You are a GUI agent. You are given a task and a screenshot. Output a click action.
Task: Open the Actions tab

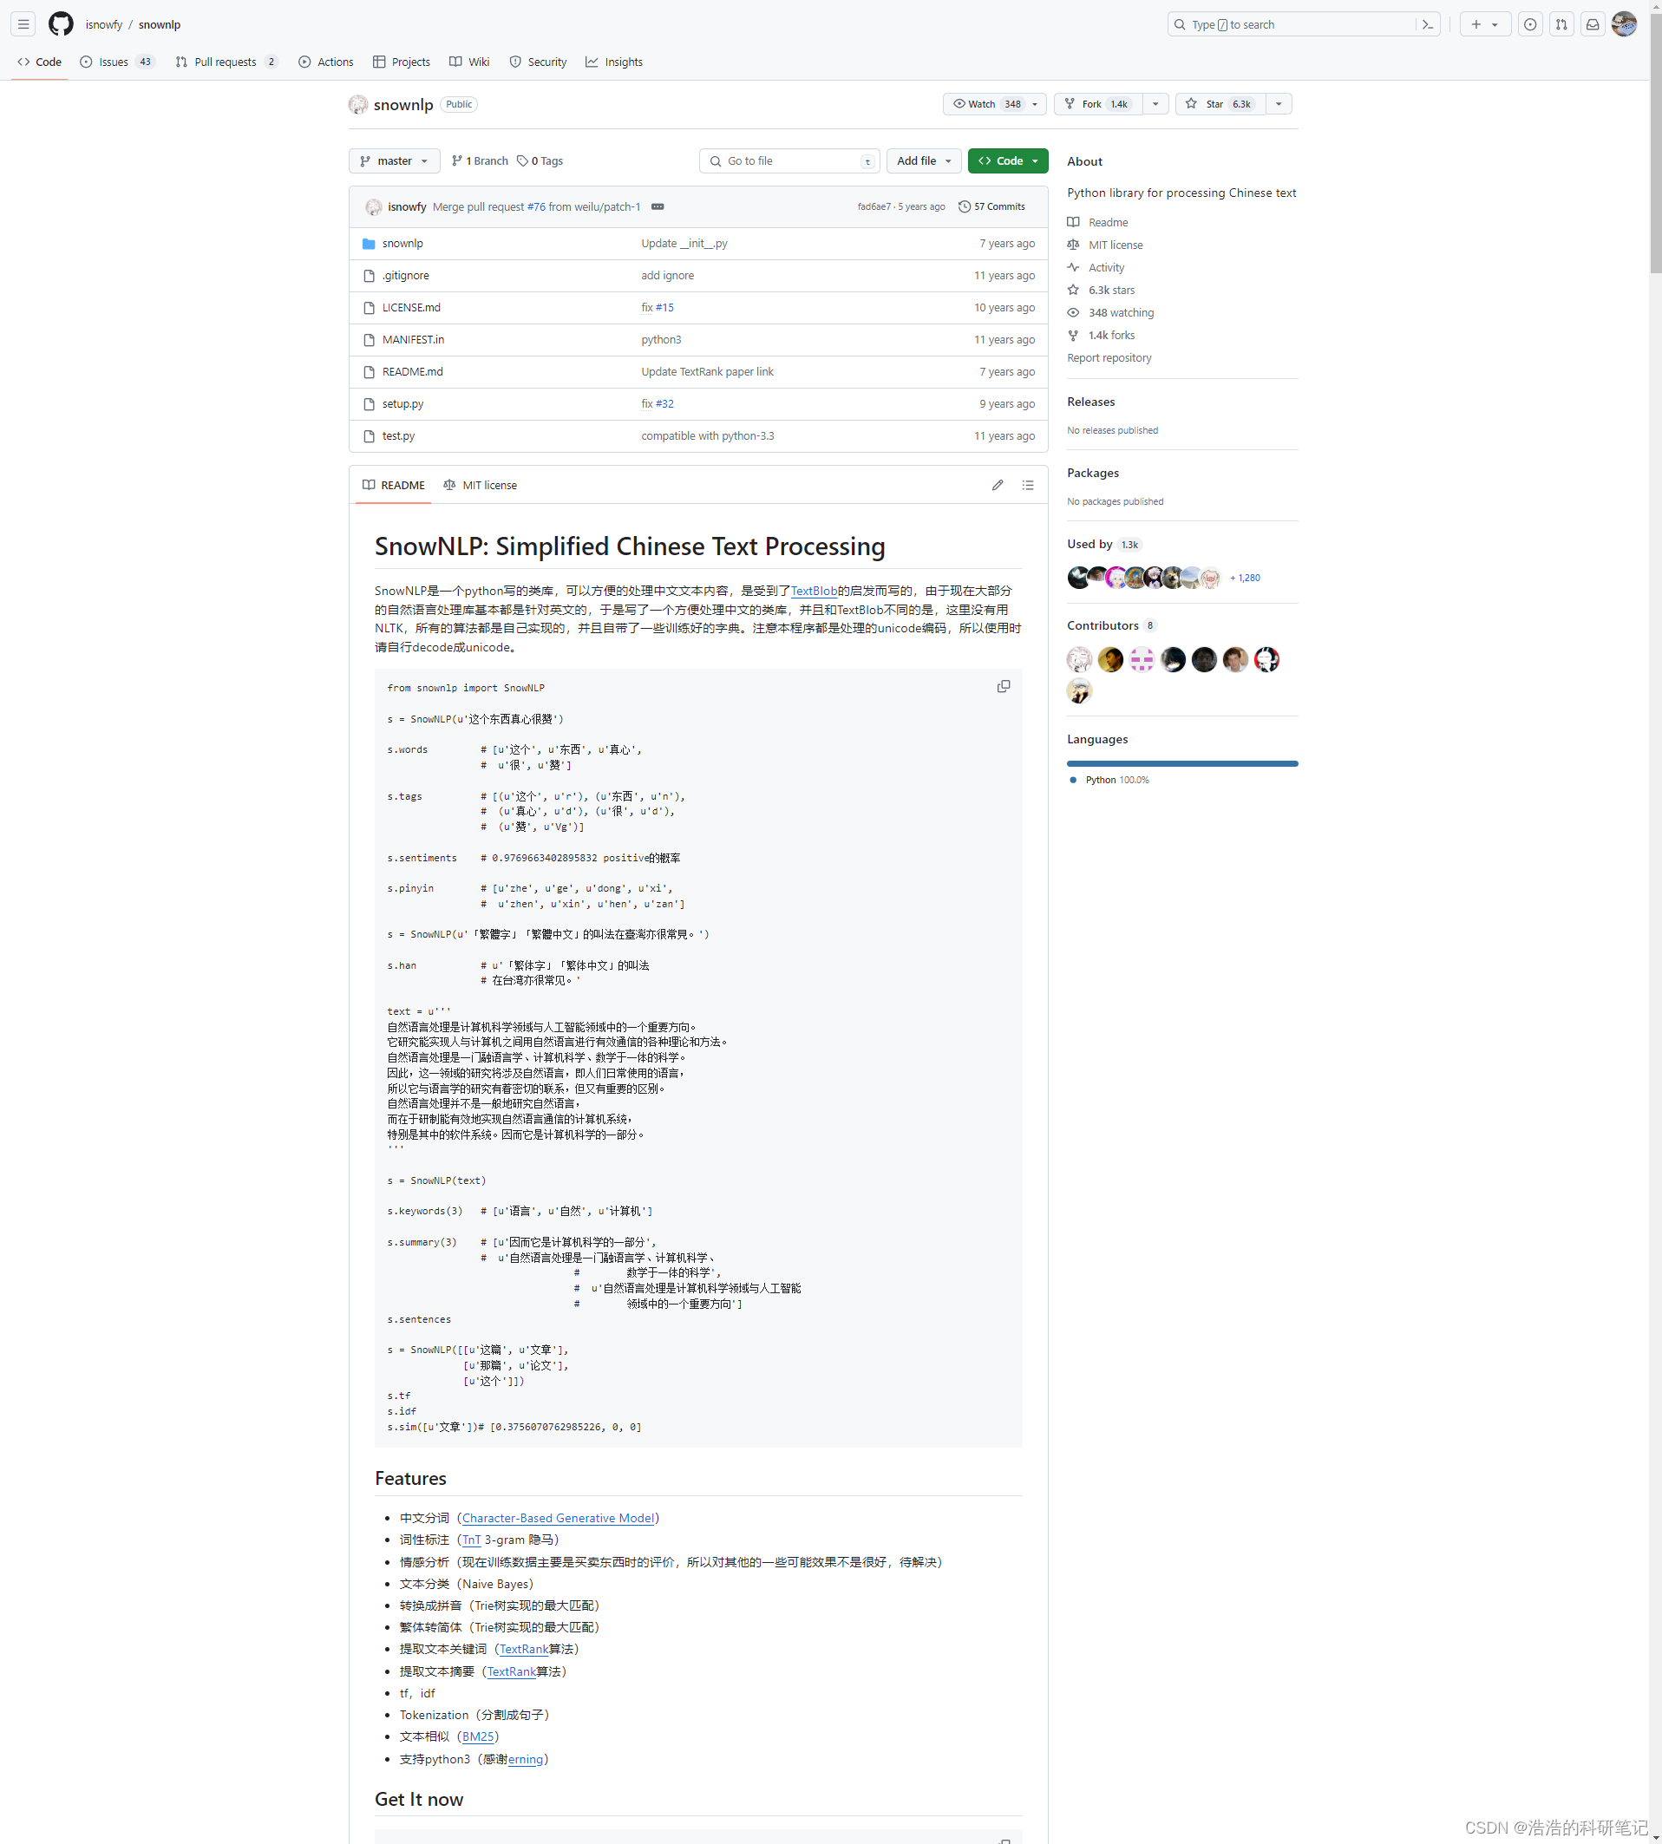tap(326, 62)
